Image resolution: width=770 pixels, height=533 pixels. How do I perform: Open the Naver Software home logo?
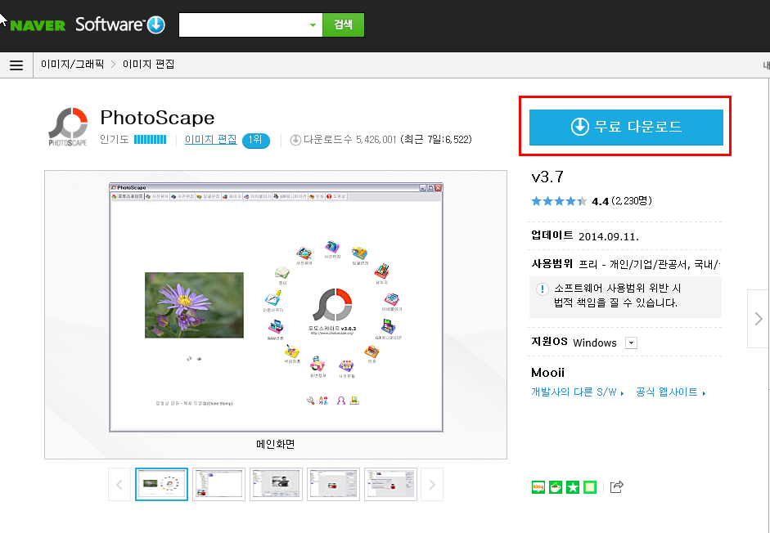(120, 25)
